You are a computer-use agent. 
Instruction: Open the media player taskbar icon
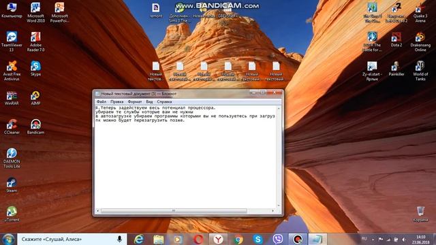coord(178,239)
